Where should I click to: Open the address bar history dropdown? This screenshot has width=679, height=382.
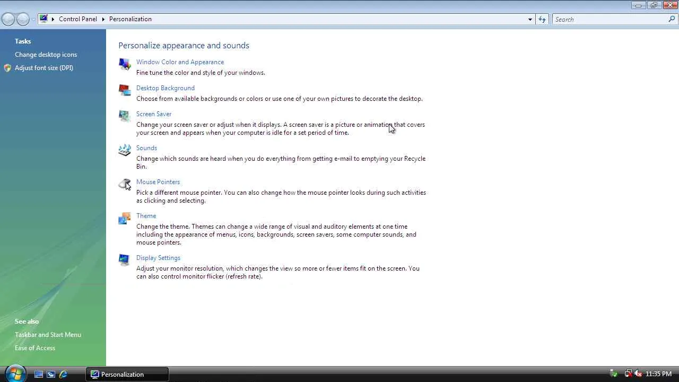click(530, 19)
